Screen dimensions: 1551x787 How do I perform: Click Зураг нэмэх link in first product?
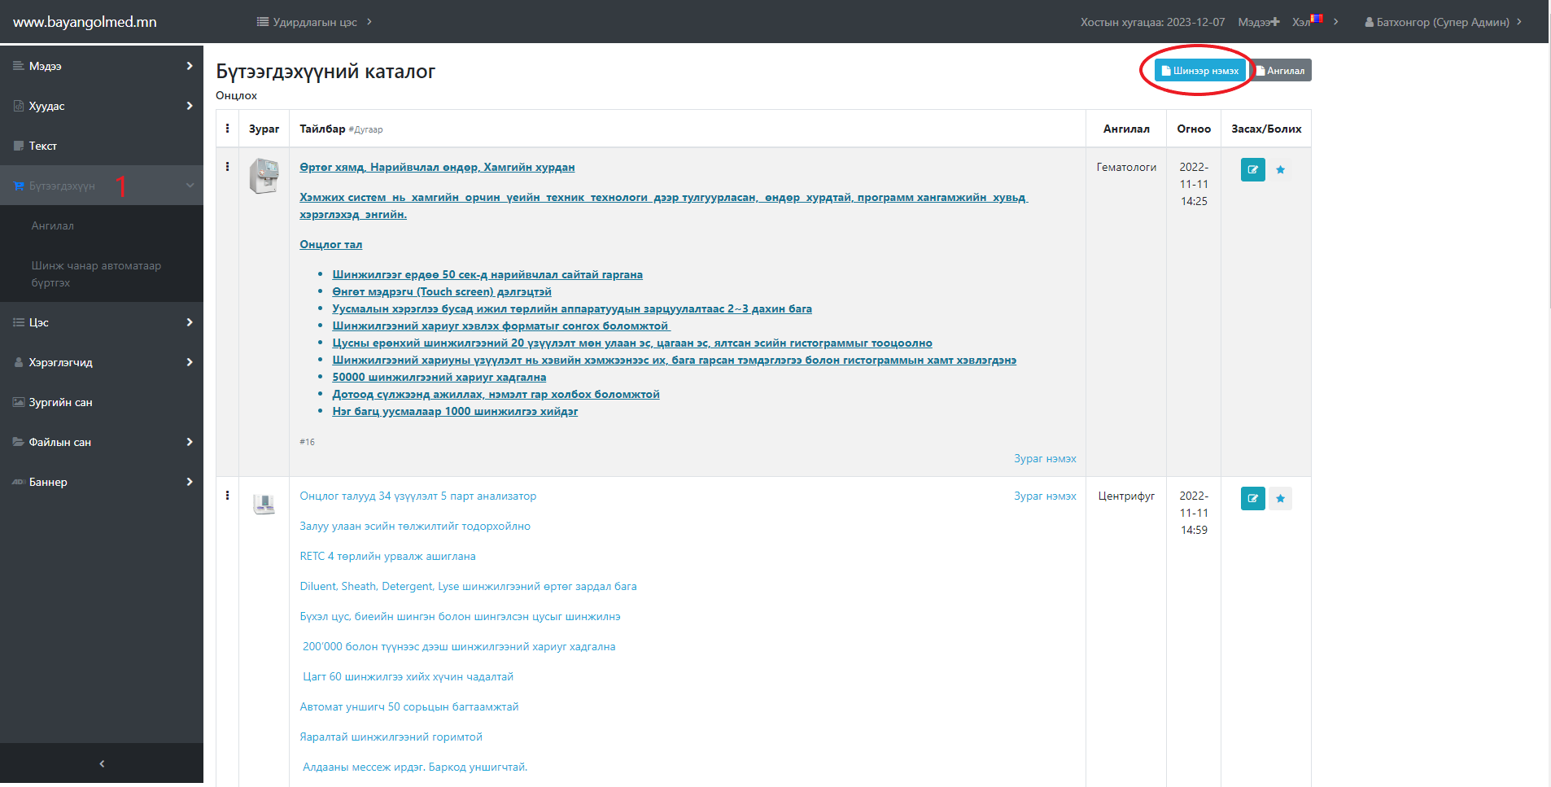tap(1044, 459)
